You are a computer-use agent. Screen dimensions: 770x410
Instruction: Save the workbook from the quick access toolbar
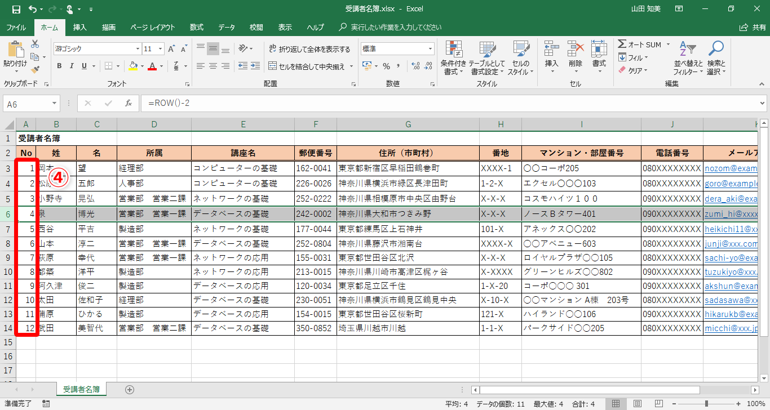pos(16,9)
